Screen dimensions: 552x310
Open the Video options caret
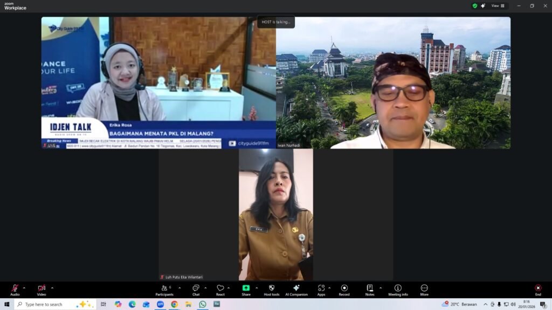[52, 288]
